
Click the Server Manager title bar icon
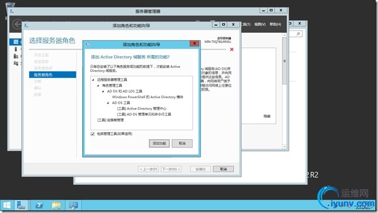[x=12, y=11]
